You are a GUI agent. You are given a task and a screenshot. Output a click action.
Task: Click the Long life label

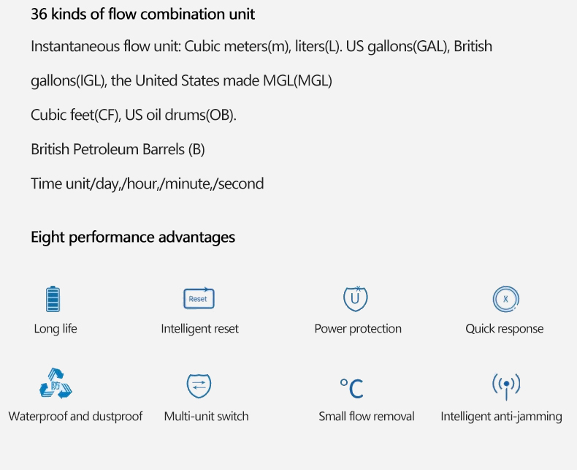[56, 328]
